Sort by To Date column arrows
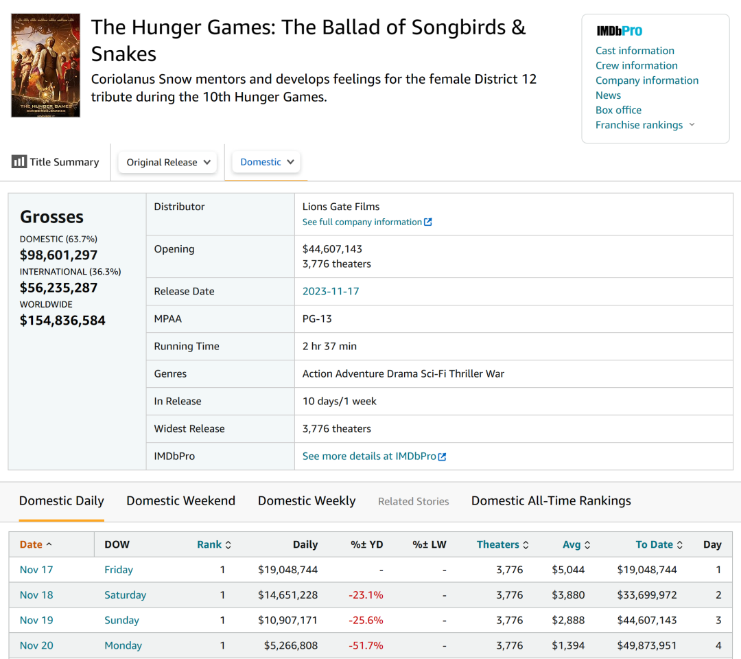 click(679, 545)
